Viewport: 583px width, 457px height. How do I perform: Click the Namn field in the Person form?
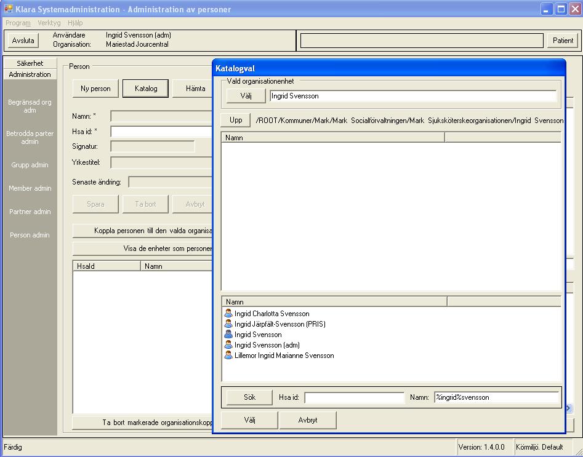[x=161, y=116]
